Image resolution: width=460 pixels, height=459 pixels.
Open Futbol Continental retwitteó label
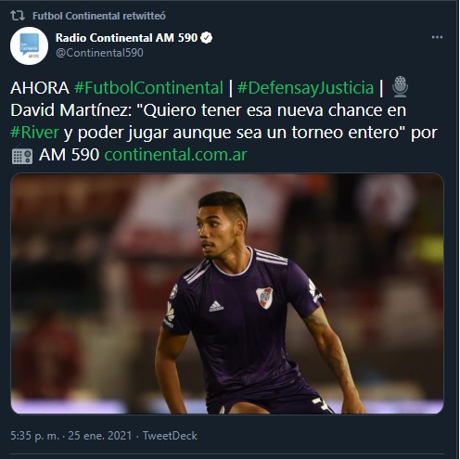click(99, 16)
